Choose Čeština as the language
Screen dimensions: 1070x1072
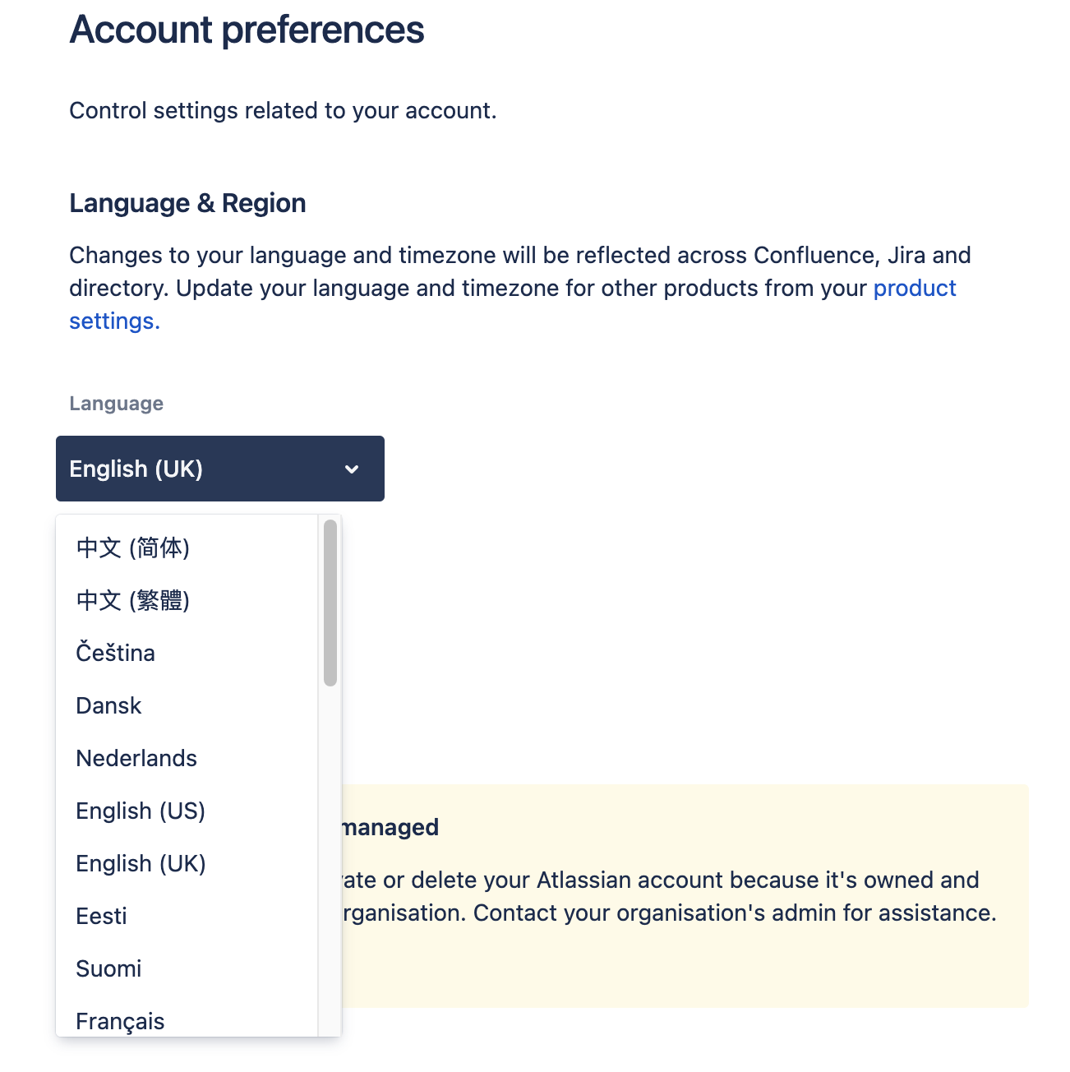[x=115, y=653]
